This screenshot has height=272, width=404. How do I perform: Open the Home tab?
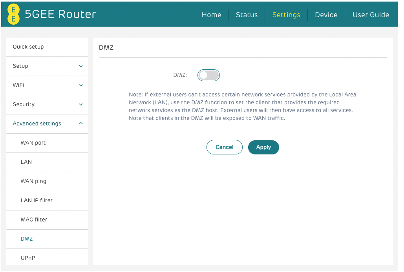click(211, 15)
